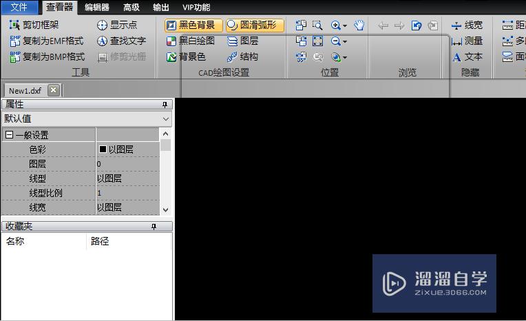
Task: Pin the 属性 properties panel
Action: [165, 105]
